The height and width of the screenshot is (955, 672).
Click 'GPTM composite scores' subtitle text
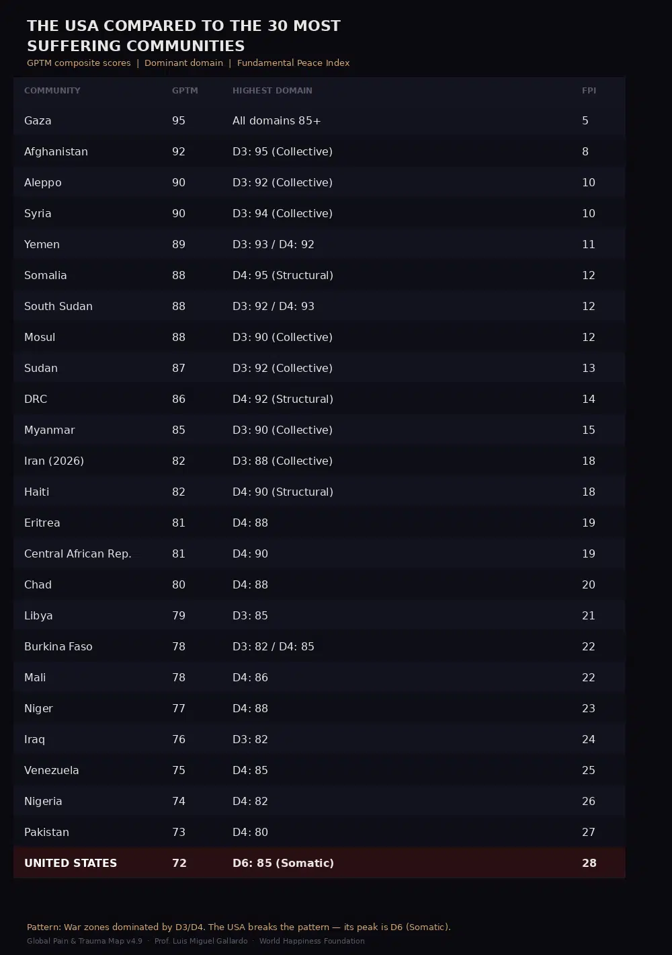pyautogui.click(x=79, y=63)
